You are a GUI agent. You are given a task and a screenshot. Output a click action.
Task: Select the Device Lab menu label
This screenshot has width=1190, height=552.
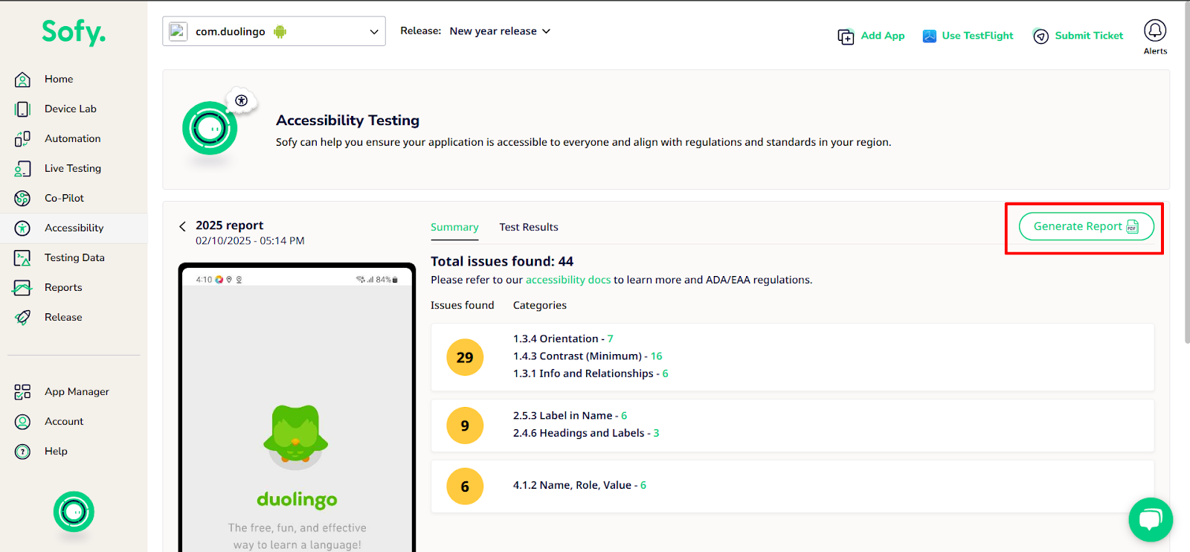pos(71,109)
